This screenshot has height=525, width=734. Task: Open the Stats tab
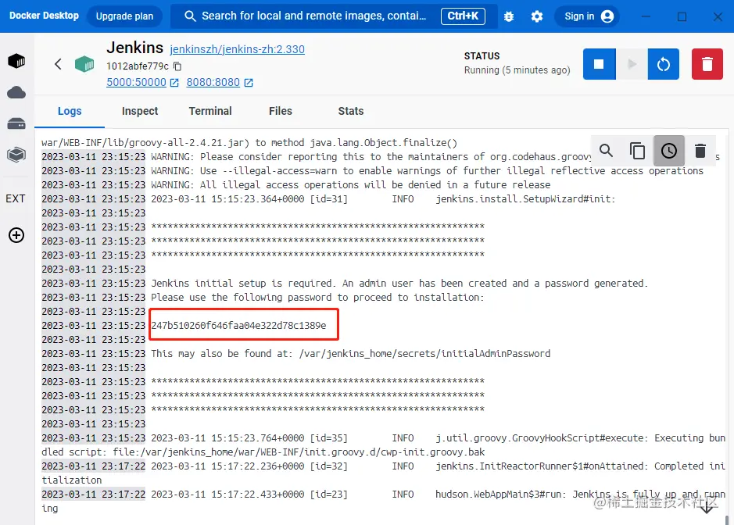pyautogui.click(x=351, y=111)
